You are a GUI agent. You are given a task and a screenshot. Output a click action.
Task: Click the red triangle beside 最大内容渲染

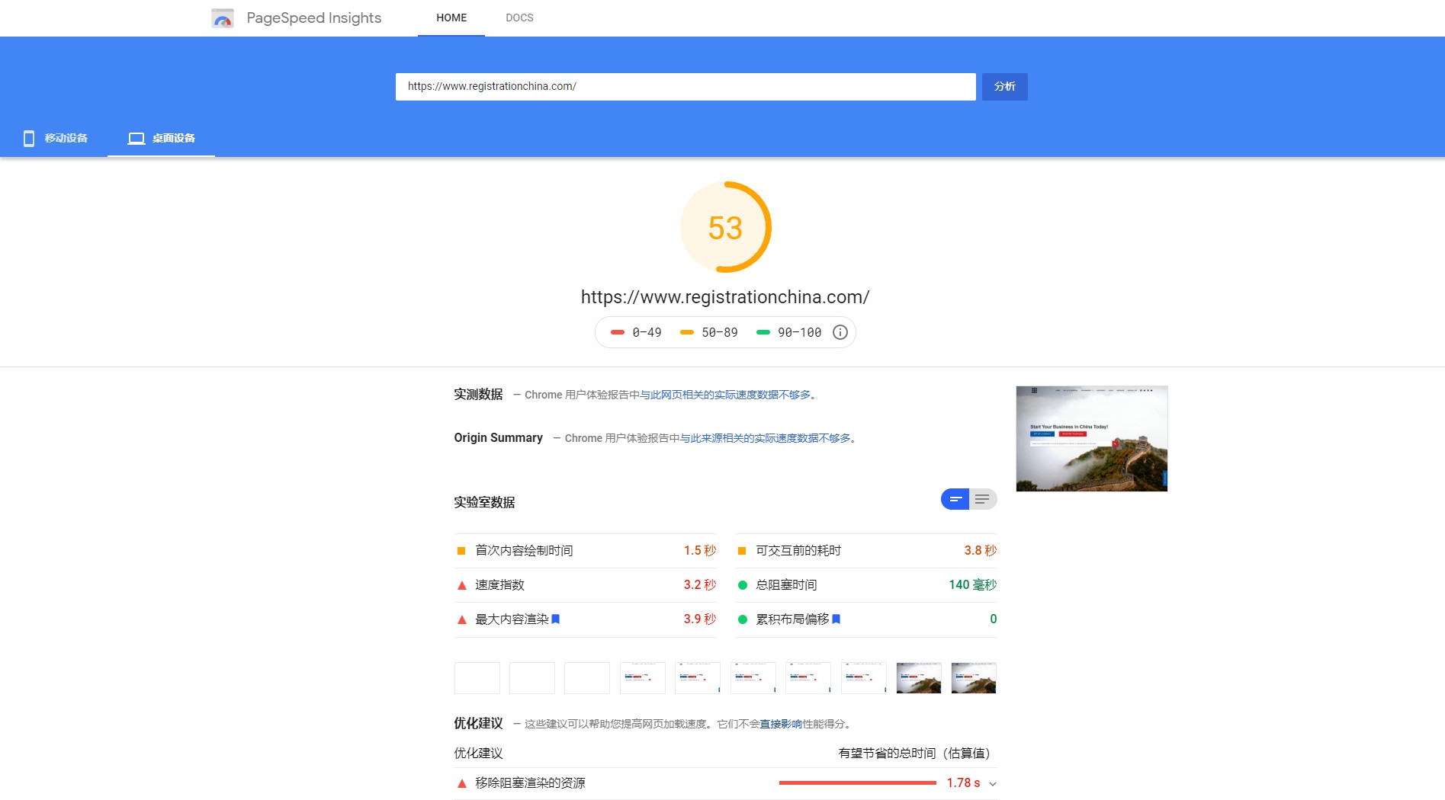[461, 619]
